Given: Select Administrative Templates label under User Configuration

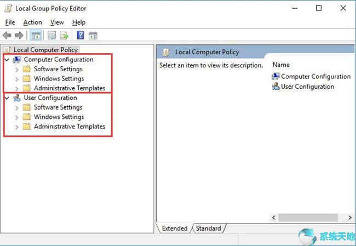Looking at the screenshot, I should point(70,127).
